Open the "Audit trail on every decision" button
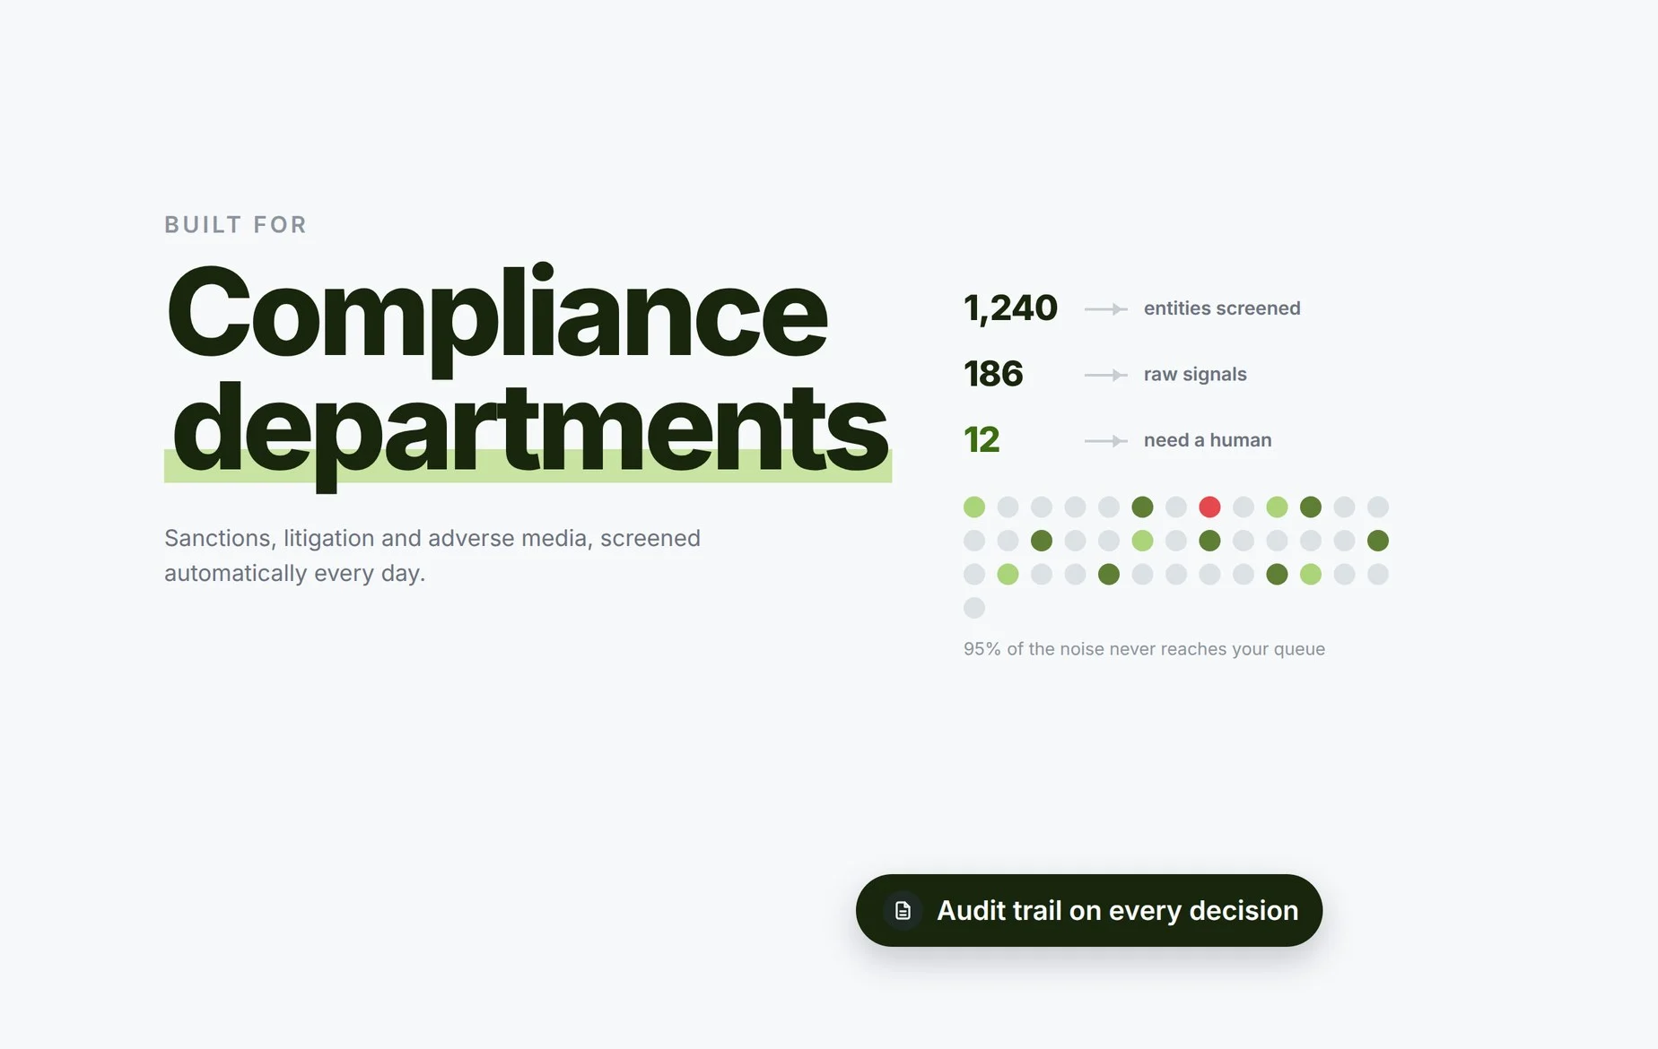Screen dimensions: 1658x1049 (x=1089, y=910)
